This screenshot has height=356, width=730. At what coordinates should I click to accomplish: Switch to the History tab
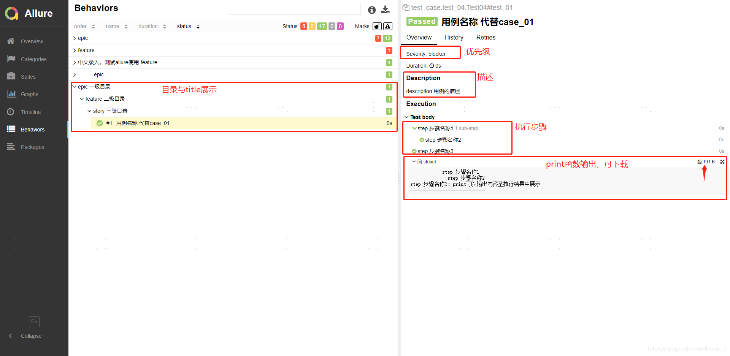pyautogui.click(x=454, y=37)
